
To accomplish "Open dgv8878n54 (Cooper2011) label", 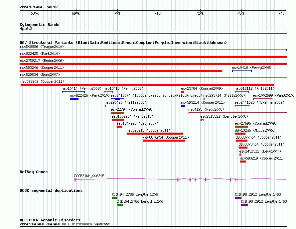I will pyautogui.click(x=261, y=144).
